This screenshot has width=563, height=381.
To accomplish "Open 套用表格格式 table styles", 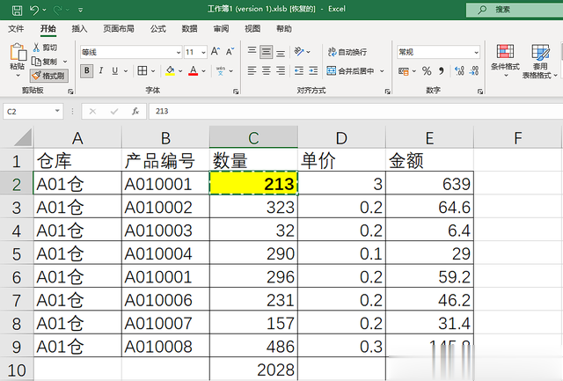I will 539,61.
